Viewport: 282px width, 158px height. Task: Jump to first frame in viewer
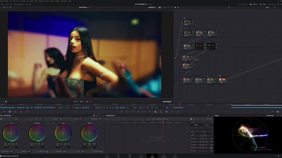(x=75, y=101)
